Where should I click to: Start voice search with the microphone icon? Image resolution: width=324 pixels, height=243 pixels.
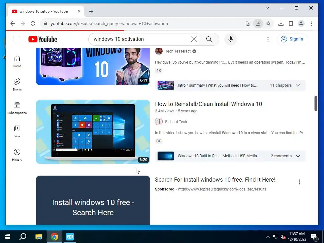point(231,39)
